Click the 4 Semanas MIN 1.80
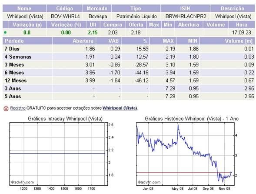Screen dimensions: 256x194 (x=194, y=57)
